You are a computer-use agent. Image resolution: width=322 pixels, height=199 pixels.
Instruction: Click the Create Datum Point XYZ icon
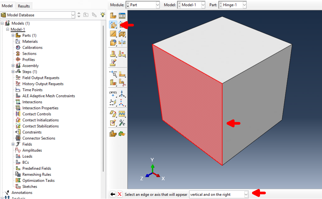[113, 93]
